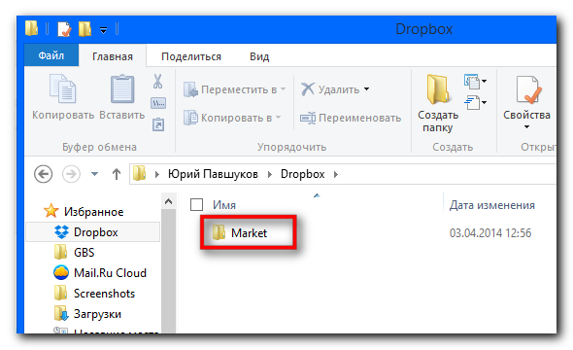Open the Customize Quick Access Toolbar dropdown
Image resolution: width=573 pixels, height=350 pixels.
(x=104, y=30)
